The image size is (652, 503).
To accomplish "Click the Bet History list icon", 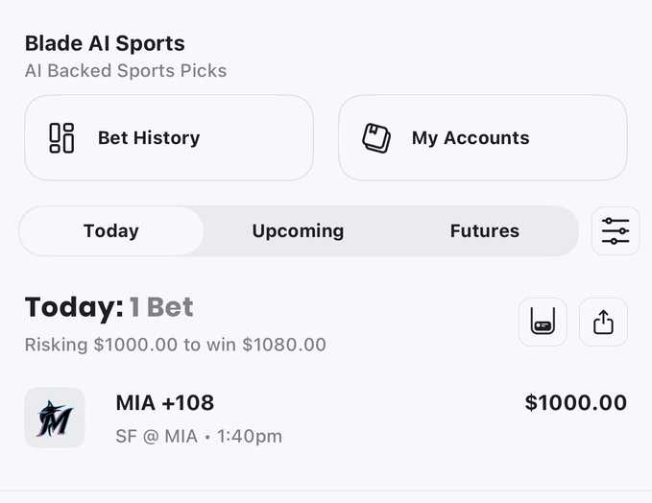I will pos(61,138).
